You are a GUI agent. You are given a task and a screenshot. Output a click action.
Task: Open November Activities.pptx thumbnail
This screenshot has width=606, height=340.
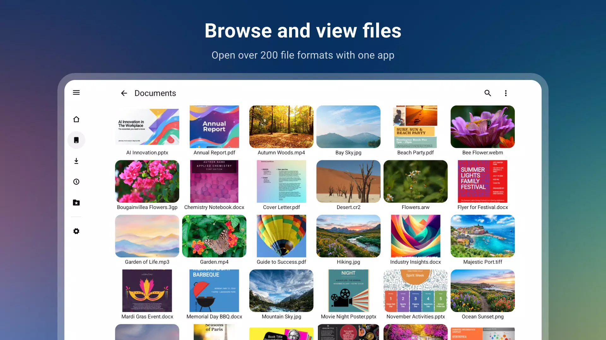click(415, 291)
